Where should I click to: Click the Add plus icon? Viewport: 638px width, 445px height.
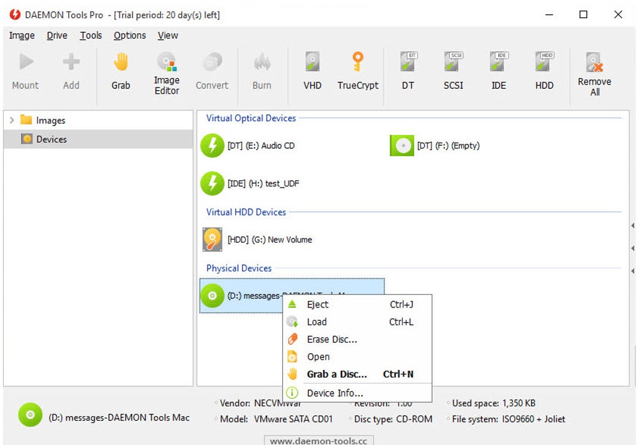click(x=71, y=62)
